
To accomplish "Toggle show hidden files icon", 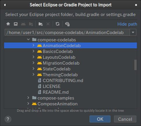I will (x=67, y=24).
